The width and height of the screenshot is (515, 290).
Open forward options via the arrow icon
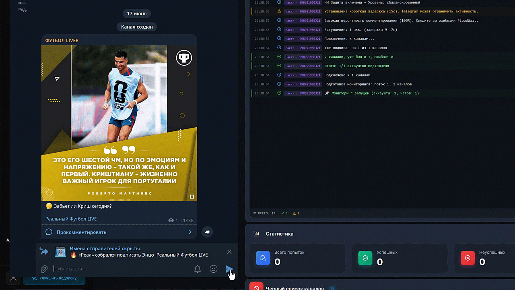(x=44, y=251)
